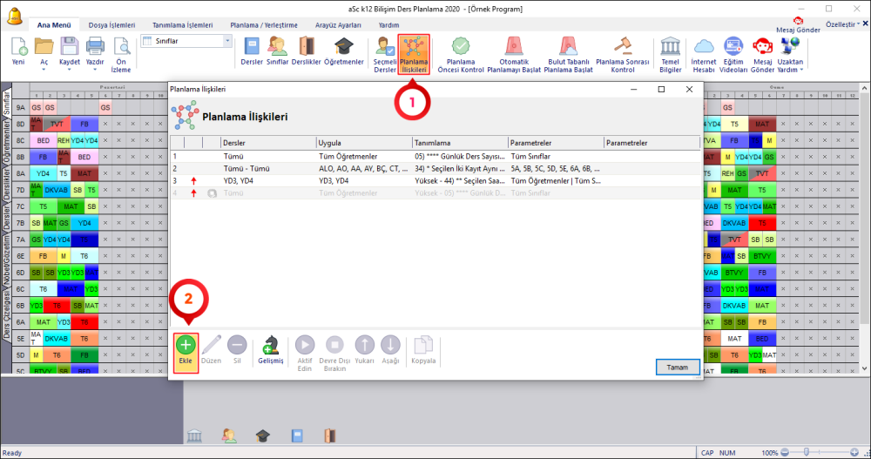This screenshot has width=871, height=459.
Task: Click Mesaj Gönder at top right
Action: 798,25
